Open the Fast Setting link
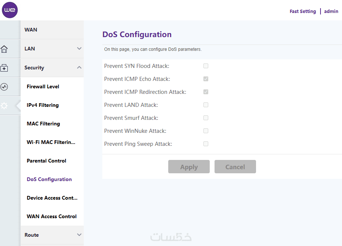The width and height of the screenshot is (342, 246). pyautogui.click(x=303, y=11)
